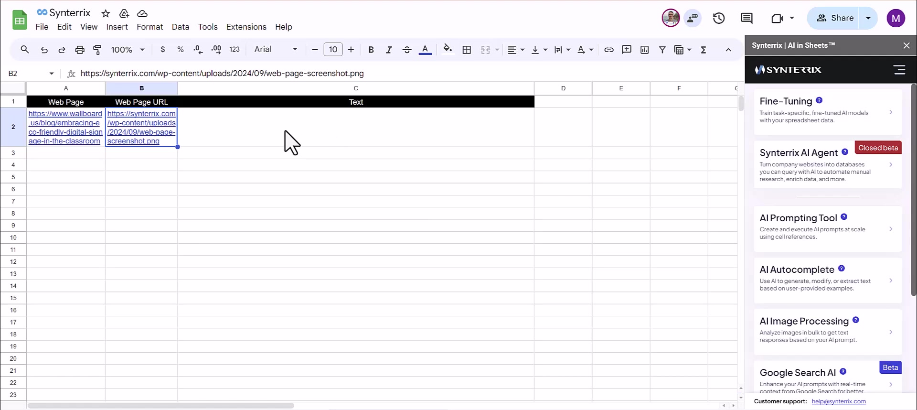917x410 pixels.
Task: Open version history clock icon
Action: 719,18
